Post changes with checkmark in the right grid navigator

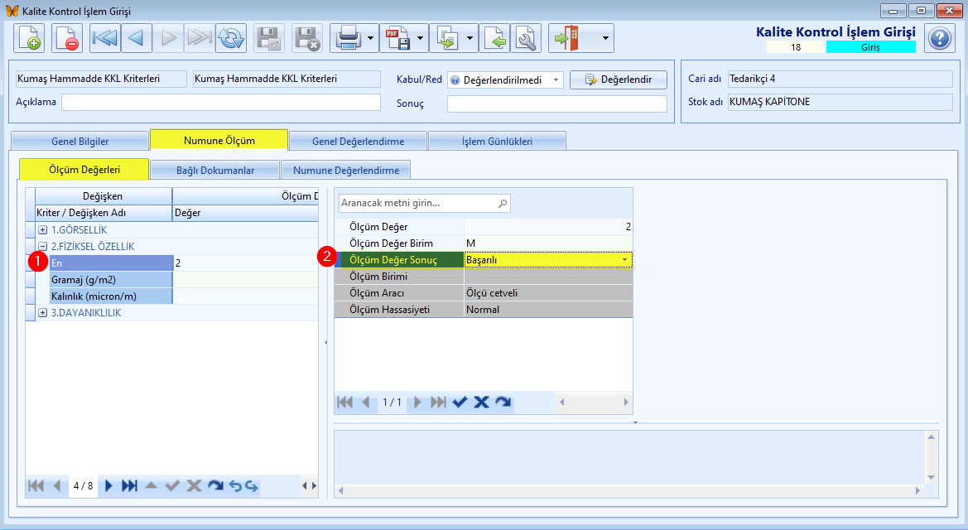[460, 402]
